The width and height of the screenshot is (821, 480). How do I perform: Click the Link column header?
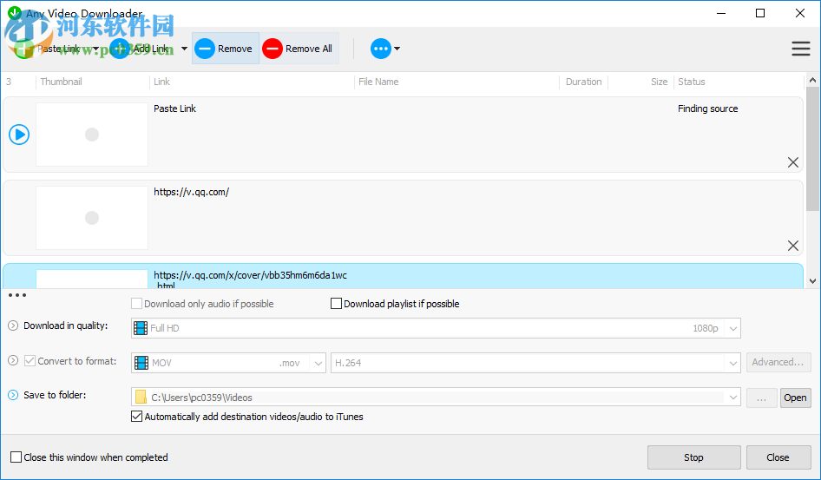(161, 82)
